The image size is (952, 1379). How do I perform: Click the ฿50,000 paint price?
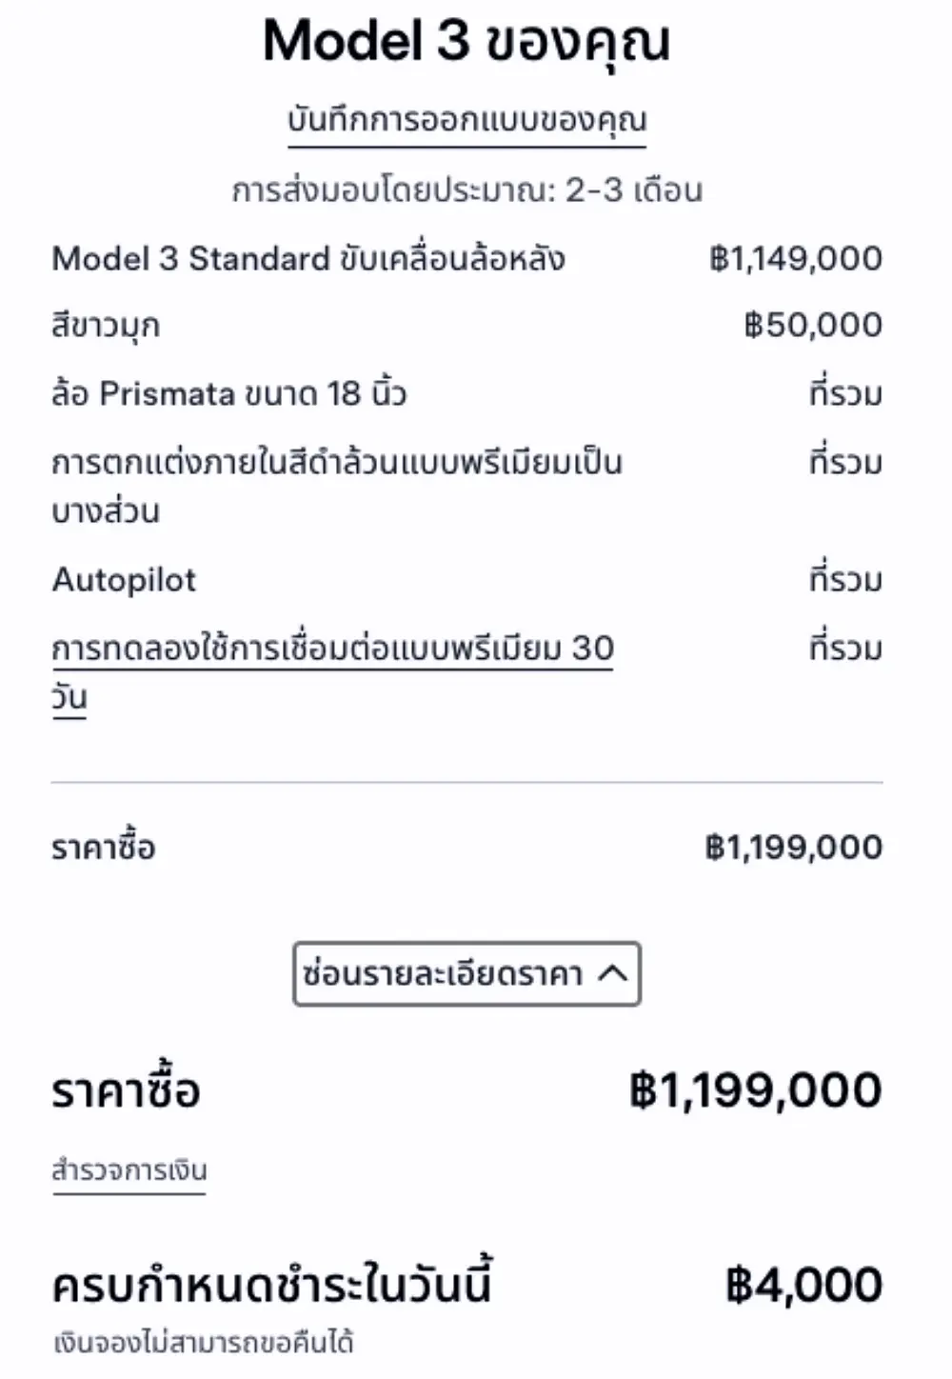click(x=813, y=326)
